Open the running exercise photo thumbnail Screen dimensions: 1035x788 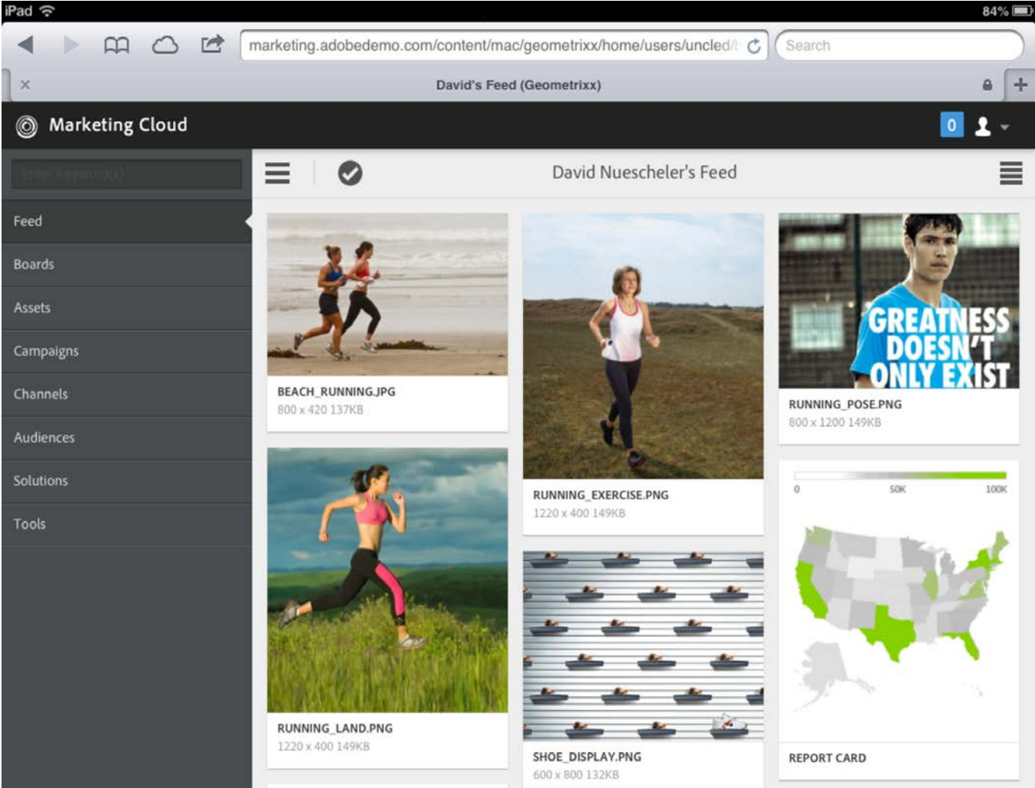point(643,347)
